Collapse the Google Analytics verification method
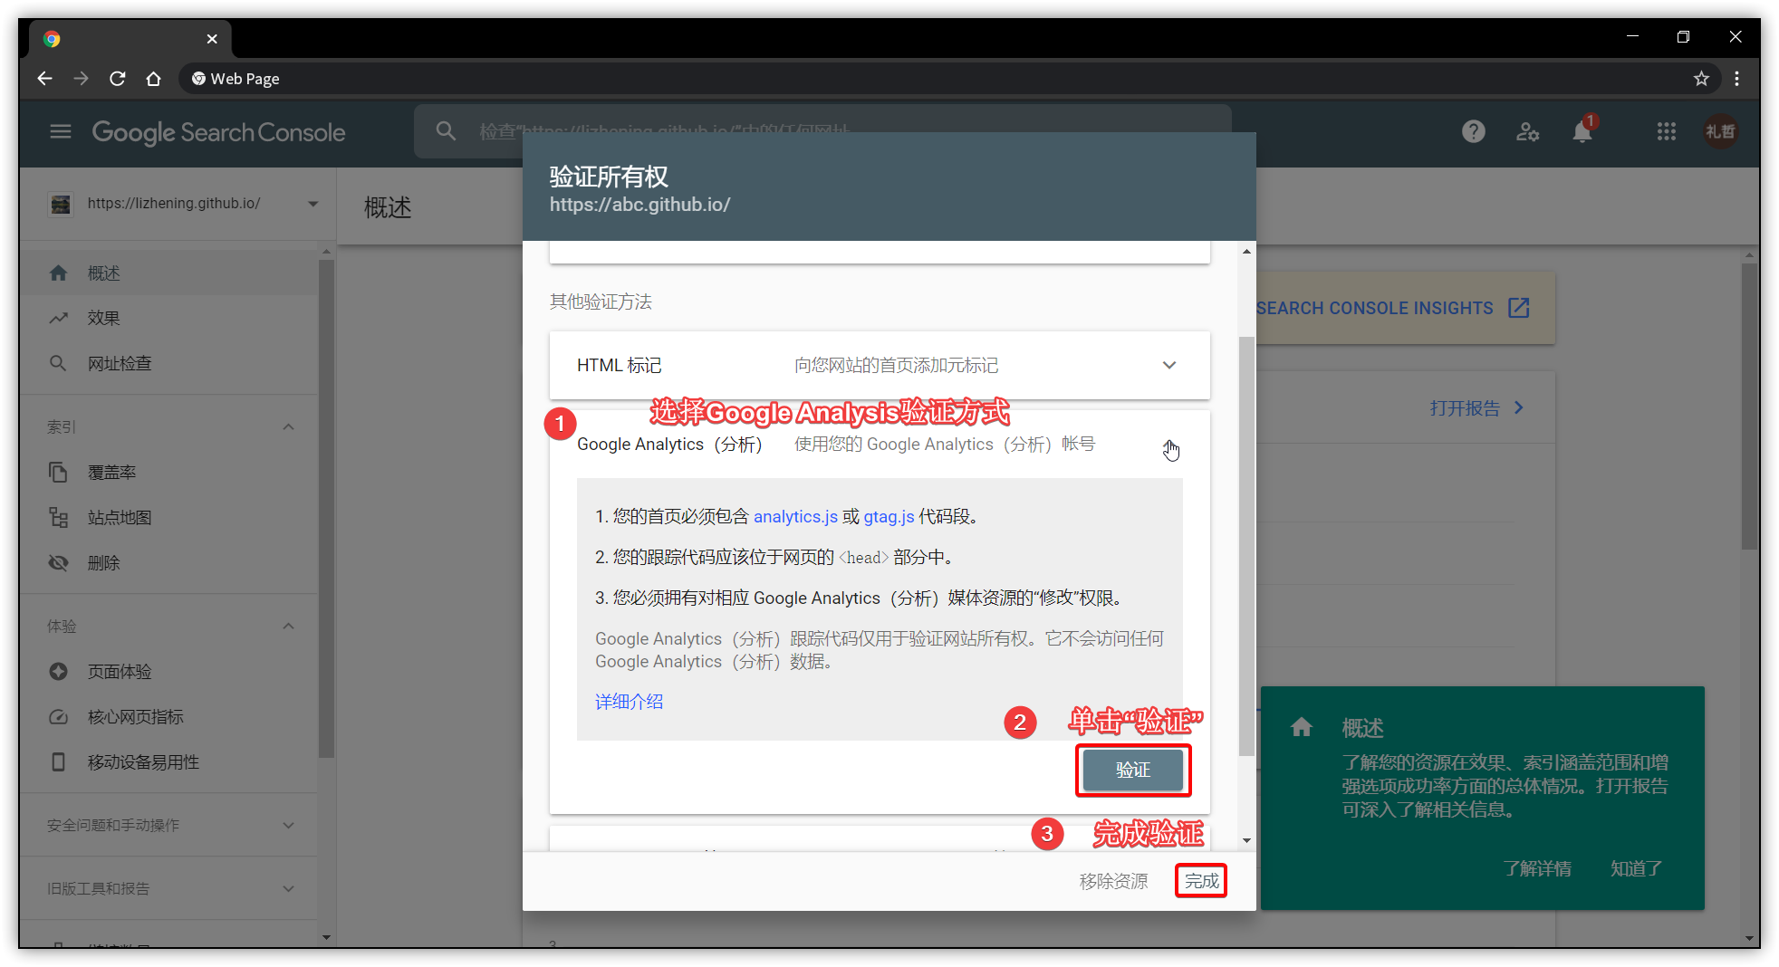 [x=1169, y=445]
